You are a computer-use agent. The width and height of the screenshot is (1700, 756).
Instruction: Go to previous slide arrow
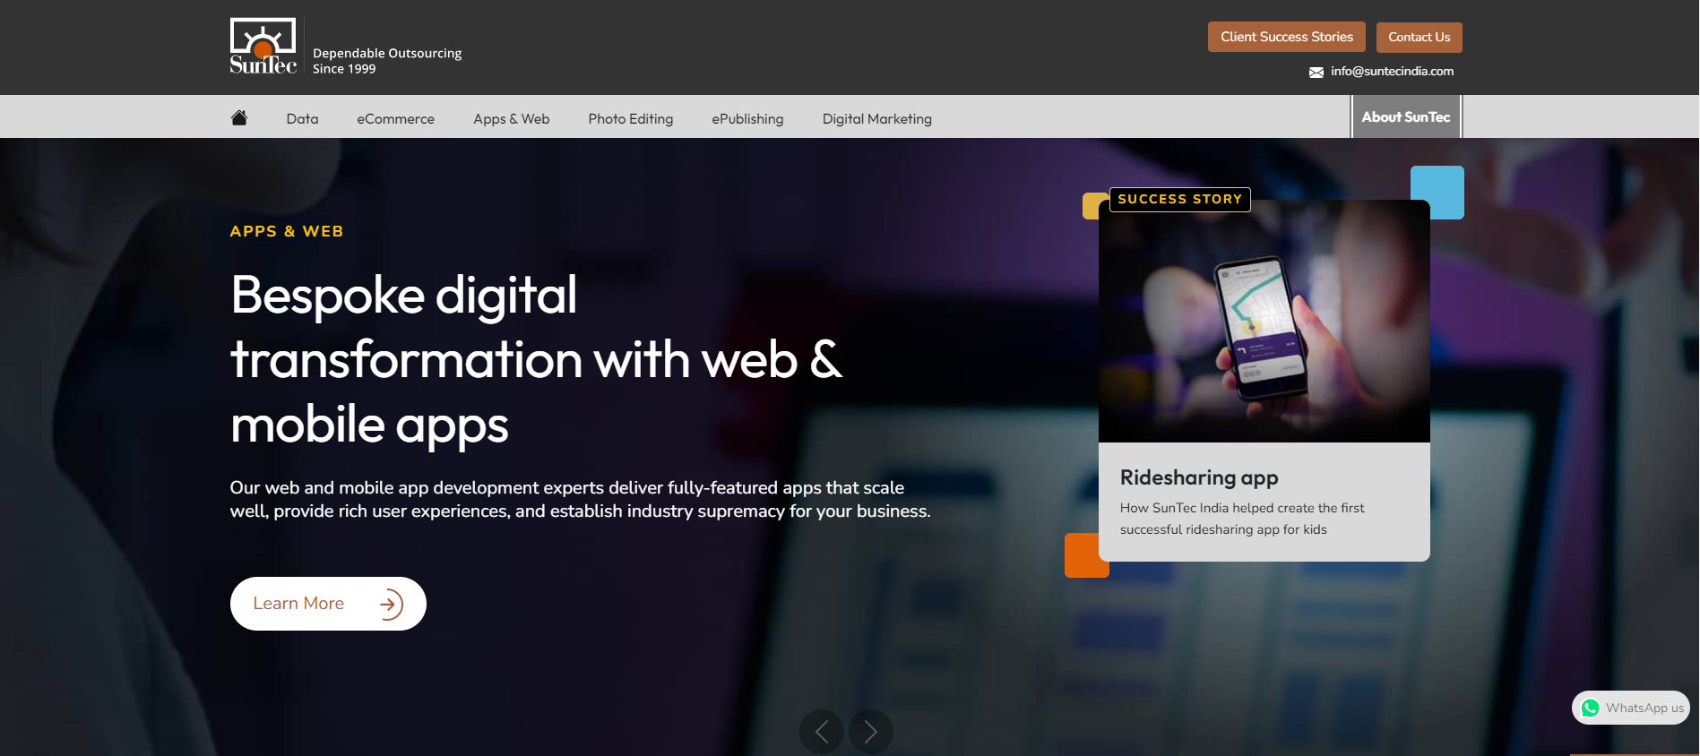pos(821,732)
